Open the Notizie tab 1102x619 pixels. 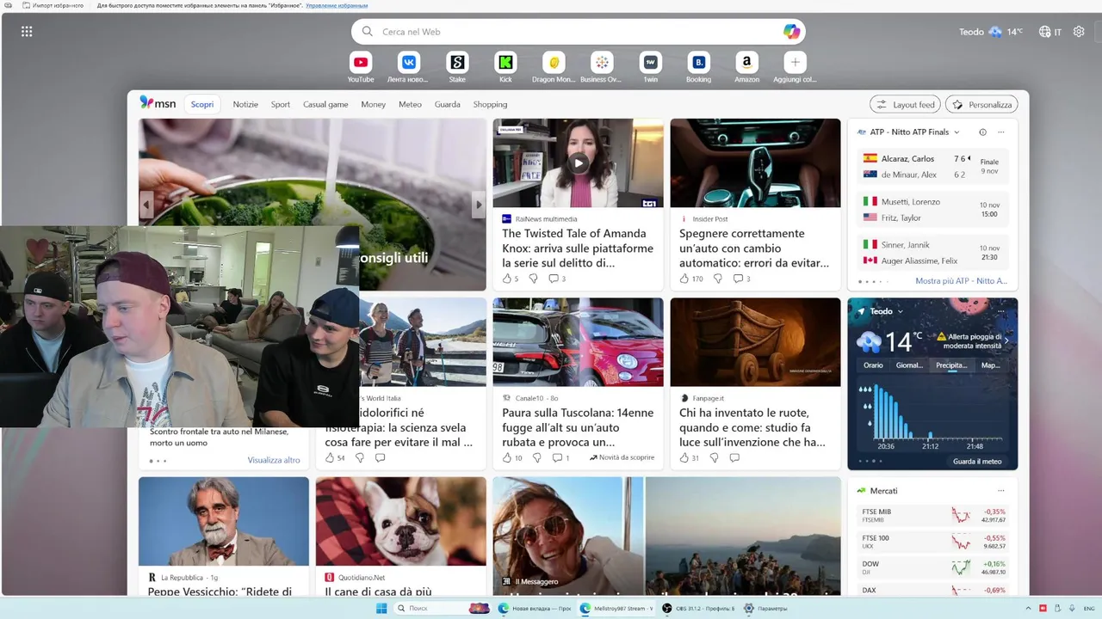click(x=245, y=104)
